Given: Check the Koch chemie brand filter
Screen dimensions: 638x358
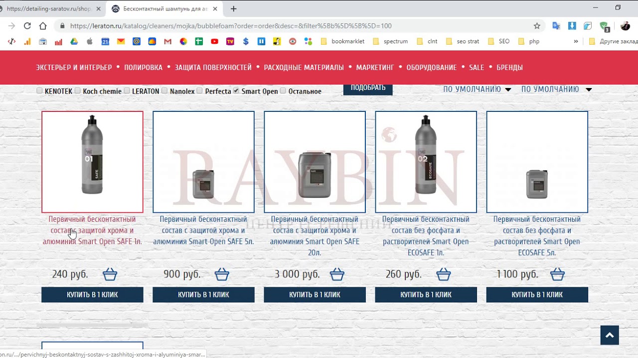Looking at the screenshot, I should (77, 90).
